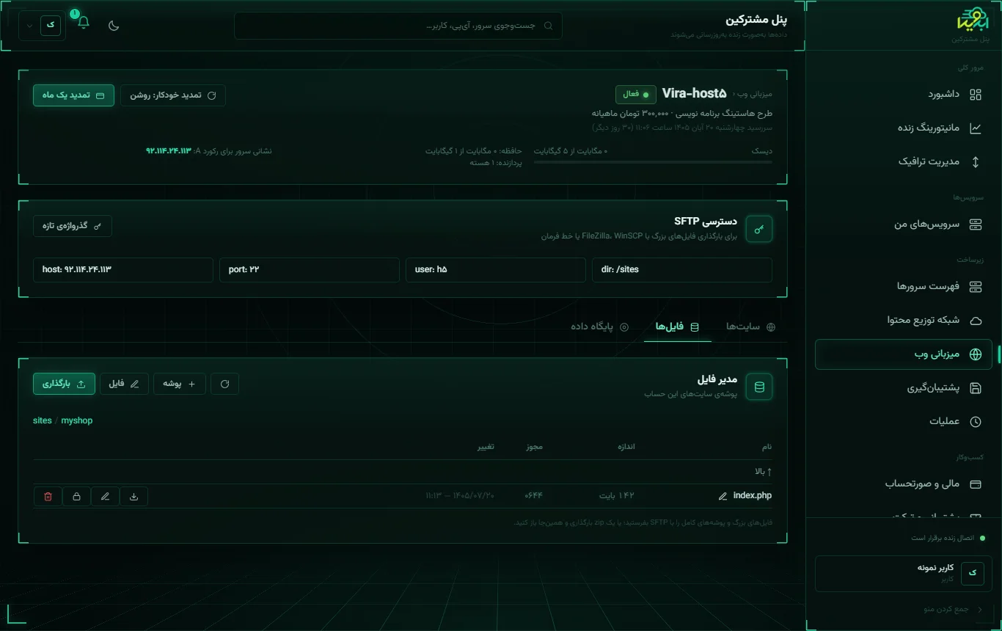Click edit pencil next to index.php name
Screen dimensions: 1002x631
coord(723,497)
